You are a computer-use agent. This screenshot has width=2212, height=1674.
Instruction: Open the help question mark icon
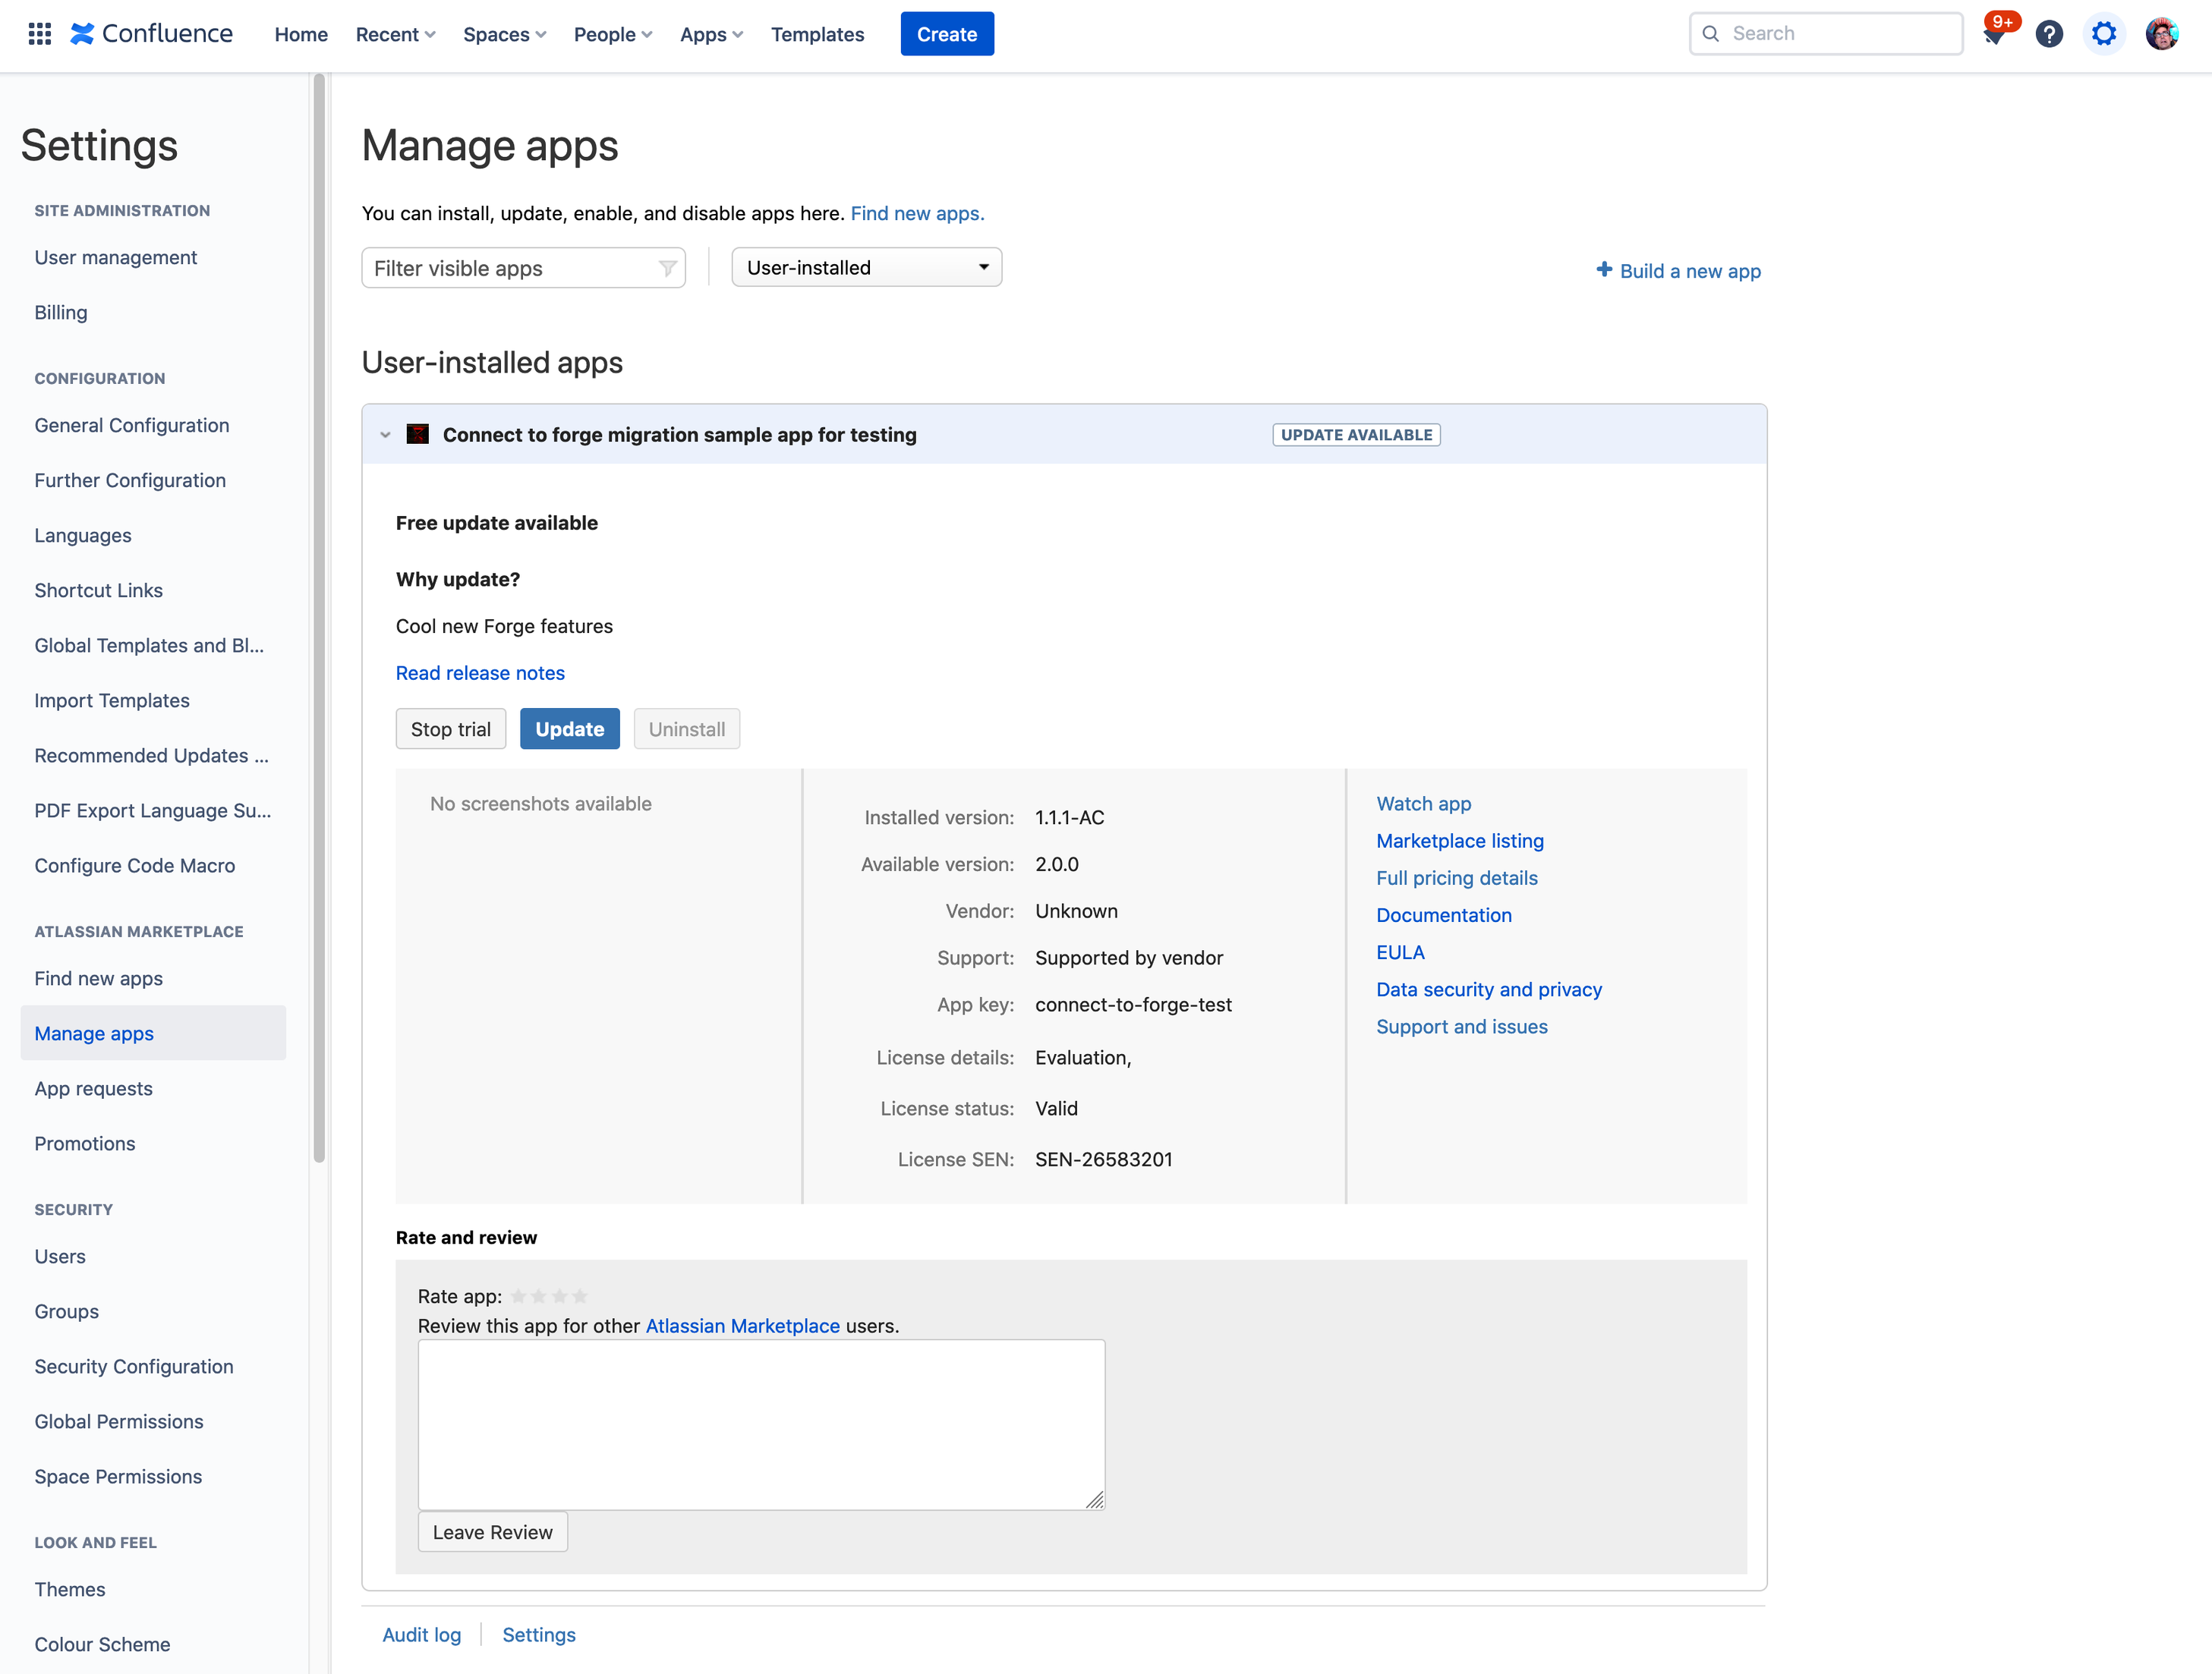2049,34
